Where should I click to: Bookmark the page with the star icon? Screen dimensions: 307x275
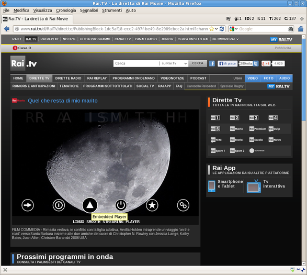click(x=212, y=29)
